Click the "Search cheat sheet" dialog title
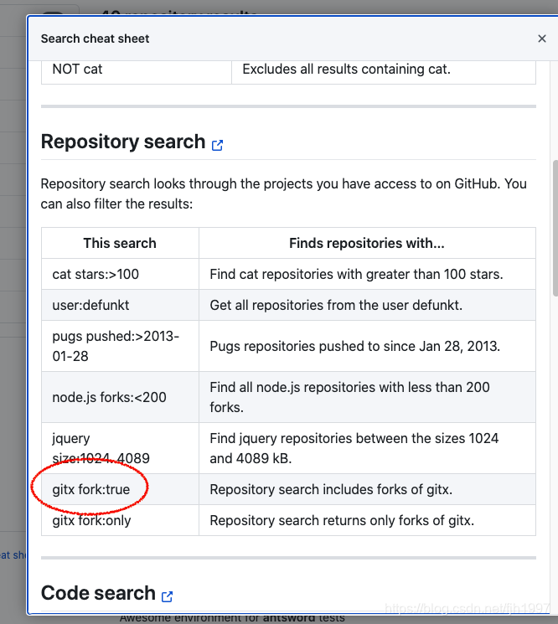558x624 pixels. [x=96, y=39]
